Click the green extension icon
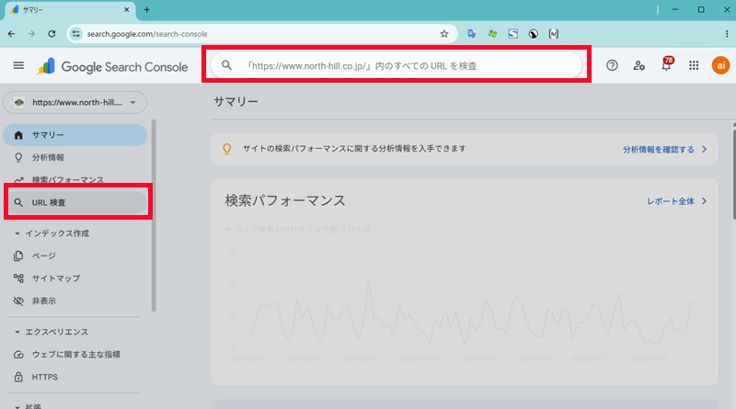The image size is (736, 409). tap(492, 34)
